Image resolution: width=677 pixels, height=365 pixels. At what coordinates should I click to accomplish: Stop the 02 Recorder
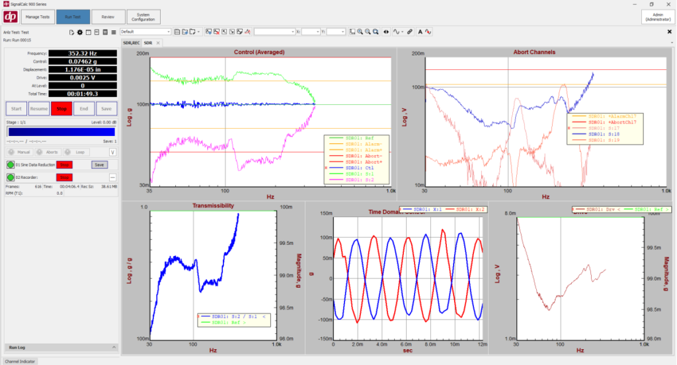64,178
